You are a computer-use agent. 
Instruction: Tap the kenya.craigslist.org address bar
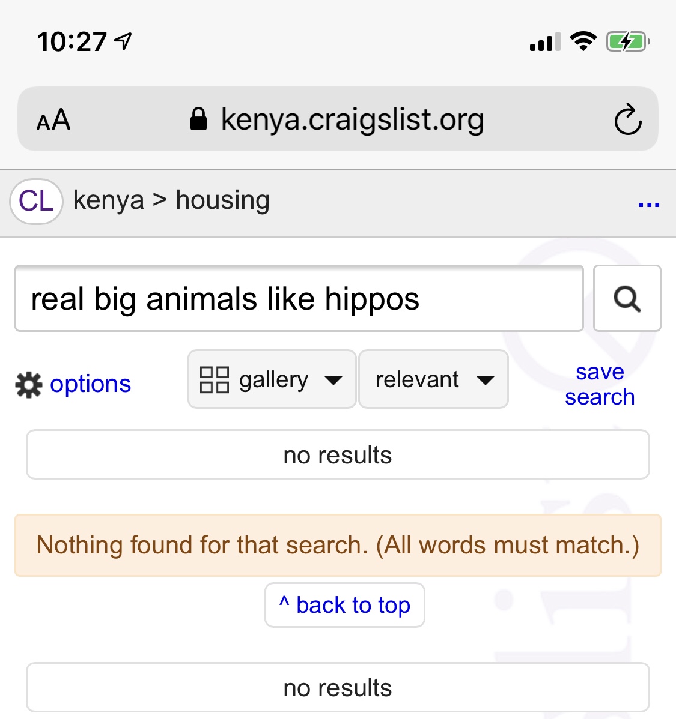click(x=352, y=119)
